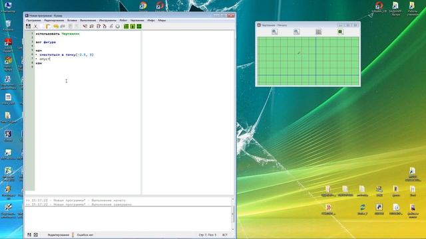Undo last edit with the yellow arrow icon
The width and height of the screenshot is (426, 239).
[56, 27]
